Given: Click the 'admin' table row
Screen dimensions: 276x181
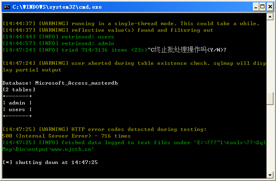Looking at the screenshot, I should (x=17, y=103).
